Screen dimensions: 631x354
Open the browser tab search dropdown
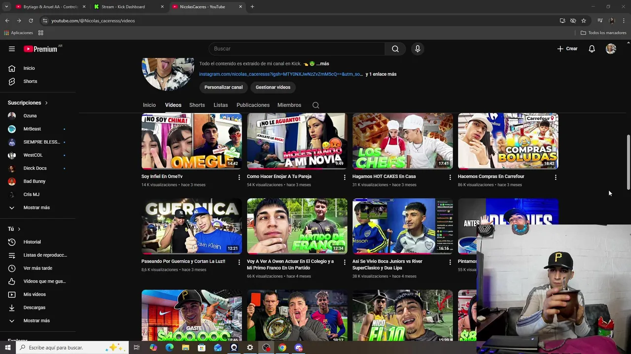(6, 6)
